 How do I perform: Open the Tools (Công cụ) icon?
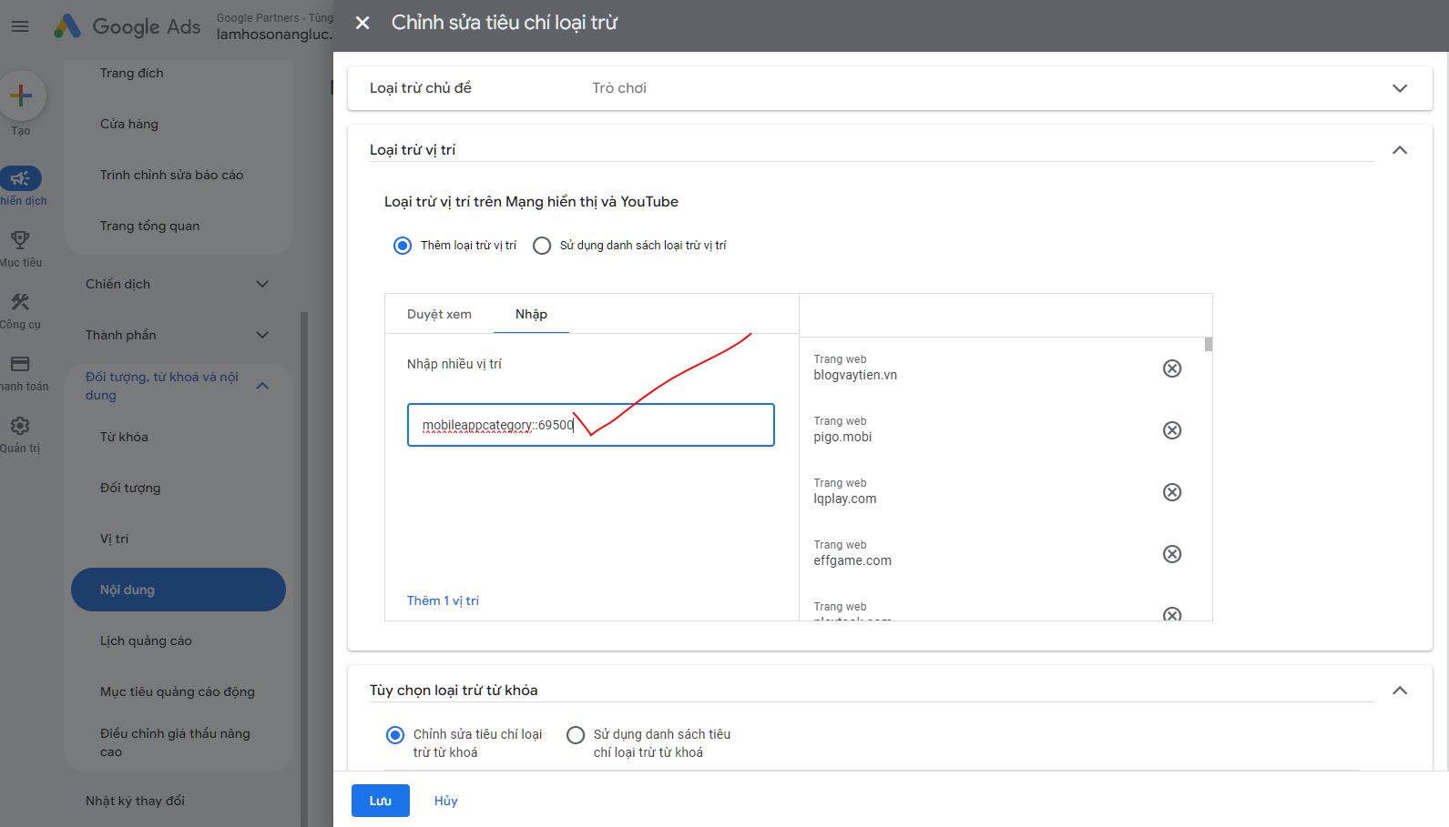click(x=20, y=302)
